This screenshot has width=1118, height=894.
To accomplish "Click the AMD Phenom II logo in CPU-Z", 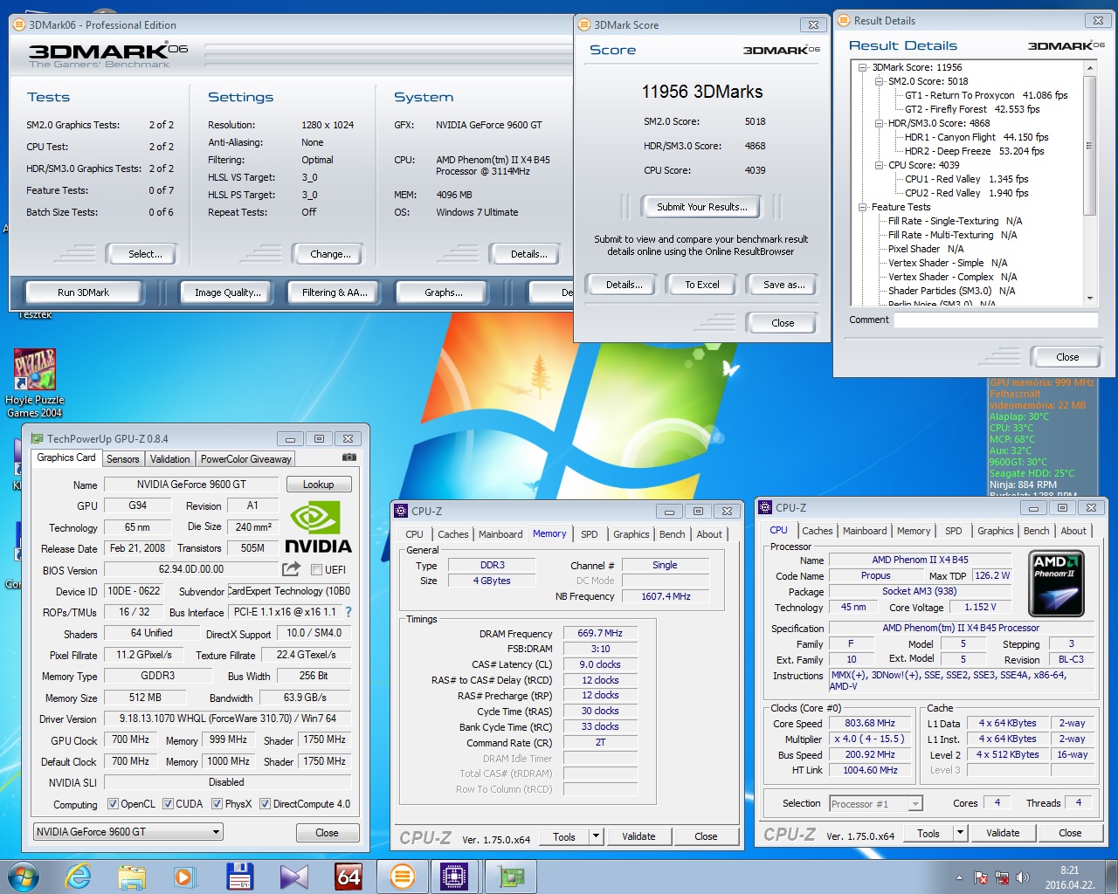I will pos(1058,583).
